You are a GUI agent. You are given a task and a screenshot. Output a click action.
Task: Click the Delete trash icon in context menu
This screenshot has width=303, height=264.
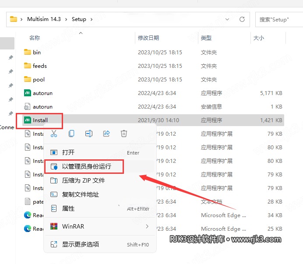click(123, 134)
